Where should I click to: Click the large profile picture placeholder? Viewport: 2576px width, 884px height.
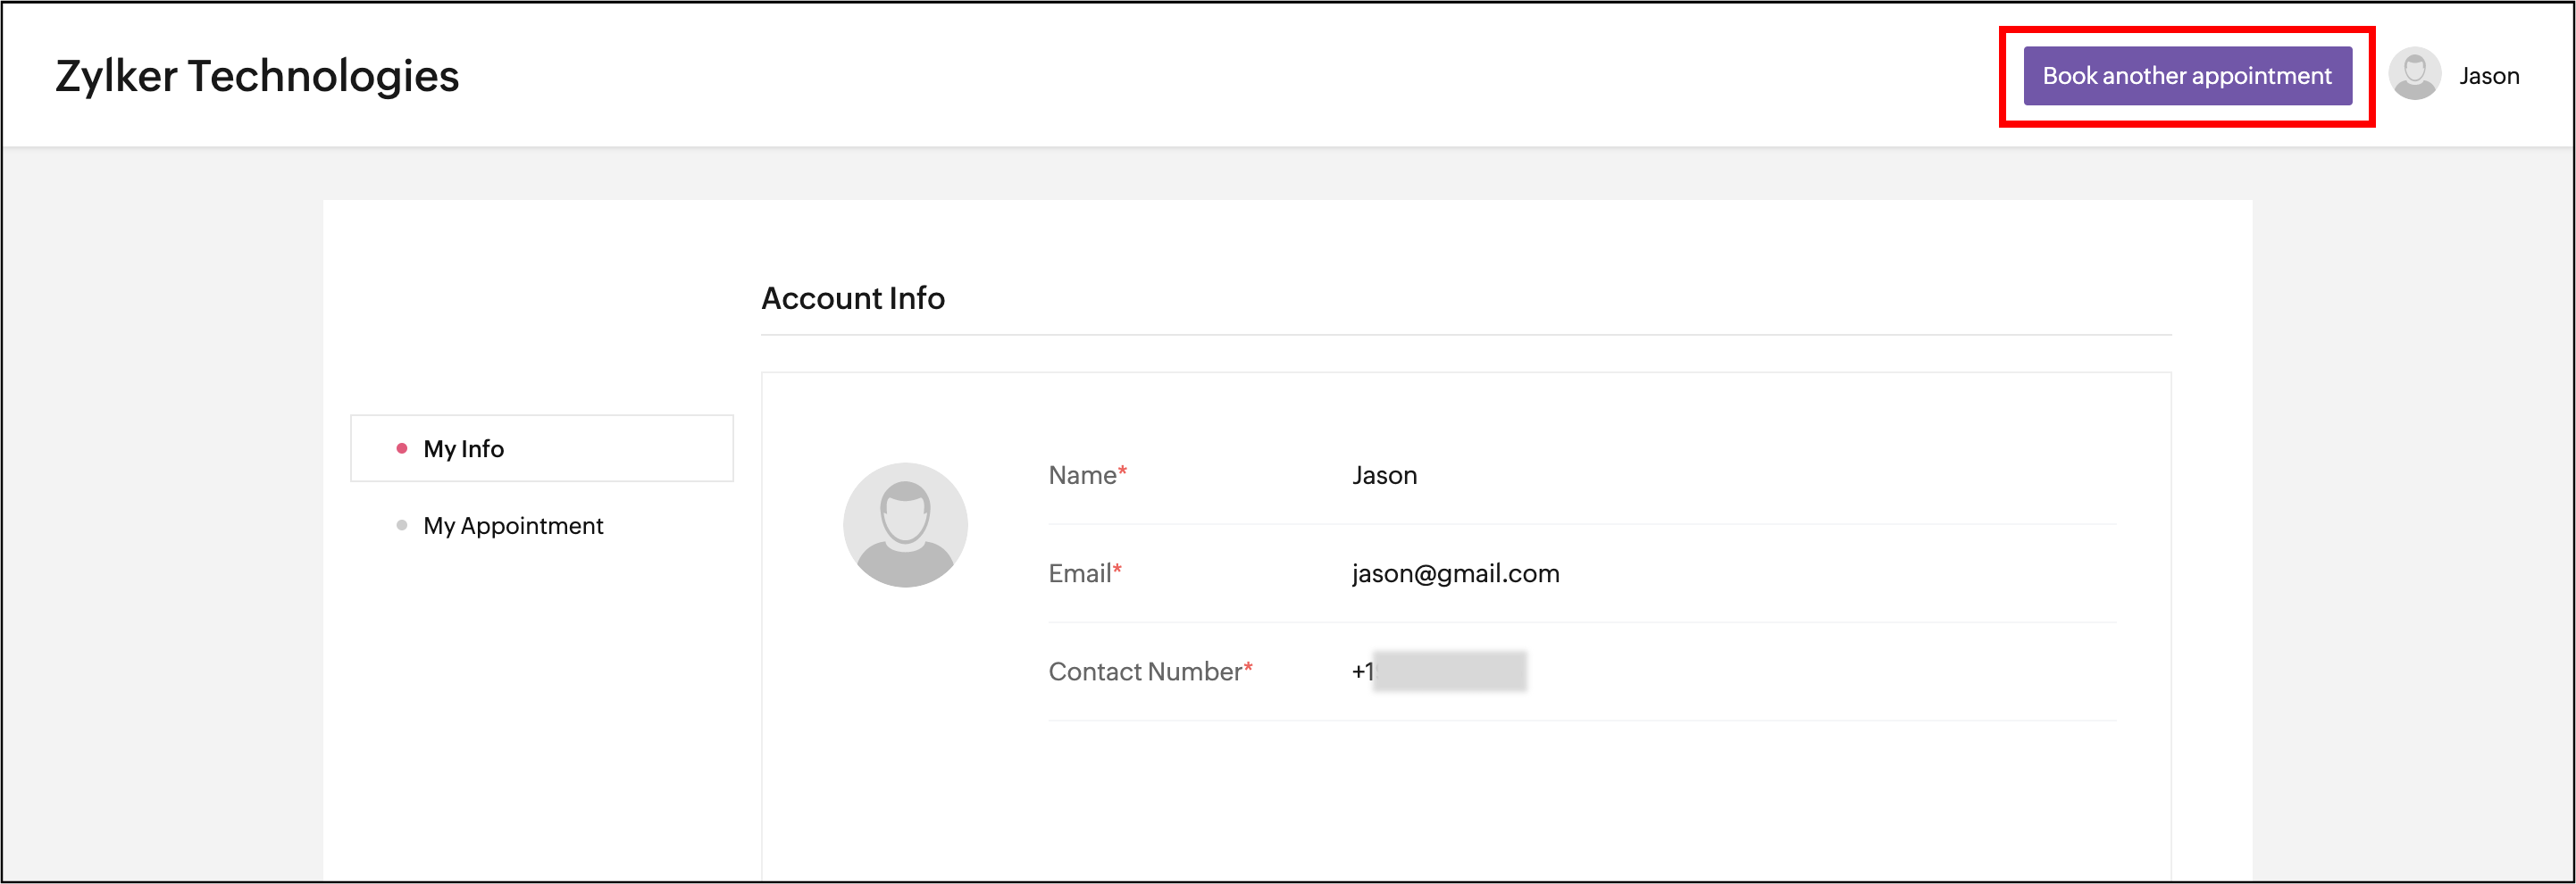(904, 525)
